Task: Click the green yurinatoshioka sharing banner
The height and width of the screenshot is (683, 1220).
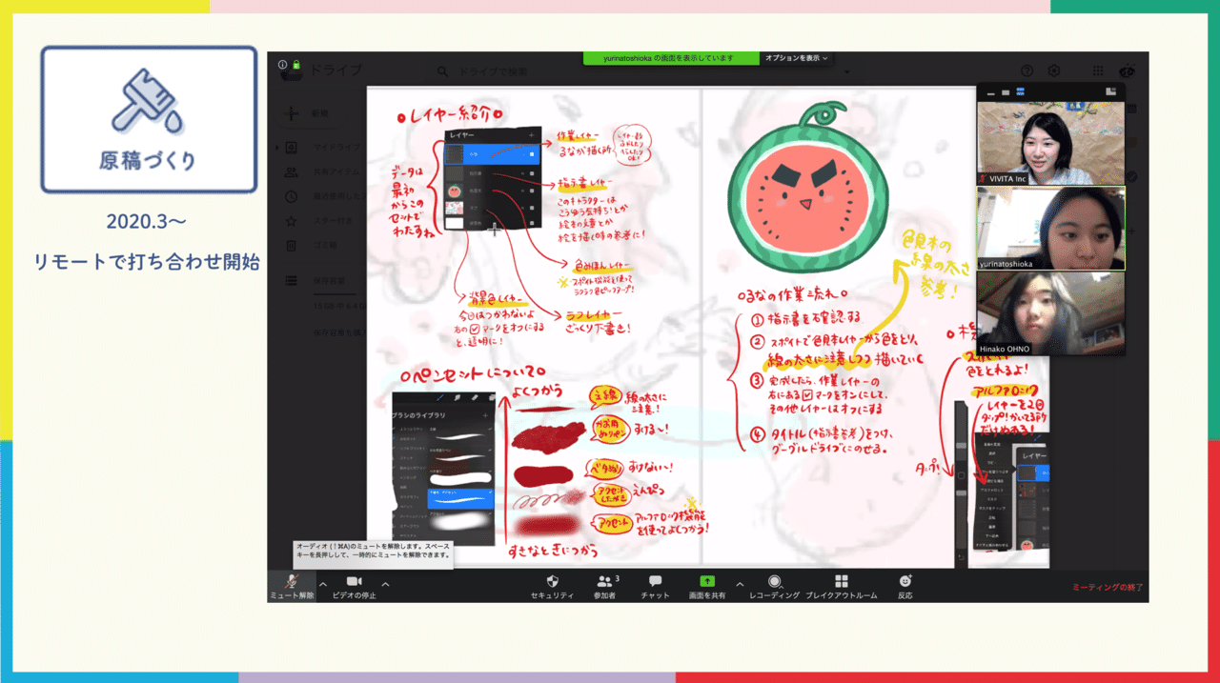Action: click(x=672, y=58)
